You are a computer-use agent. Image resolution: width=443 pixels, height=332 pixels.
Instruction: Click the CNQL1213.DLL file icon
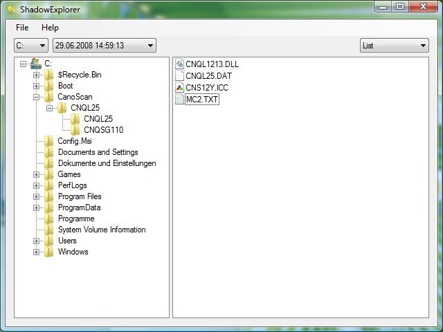(x=180, y=64)
